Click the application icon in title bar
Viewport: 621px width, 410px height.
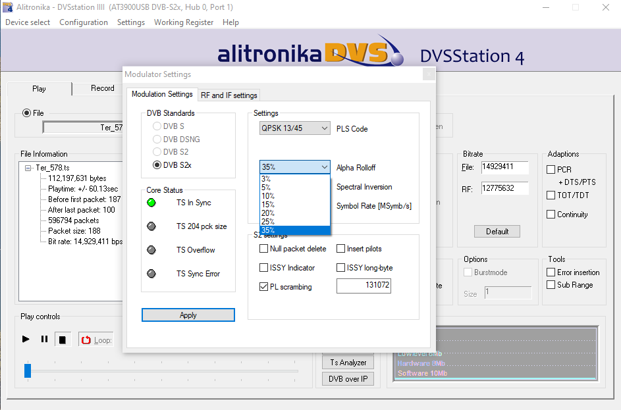(7, 7)
